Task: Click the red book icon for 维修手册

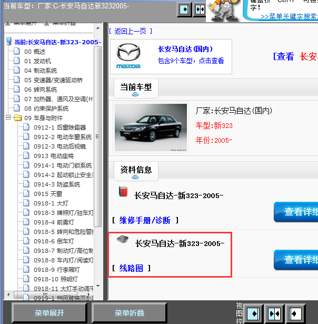Action: tap(123, 191)
